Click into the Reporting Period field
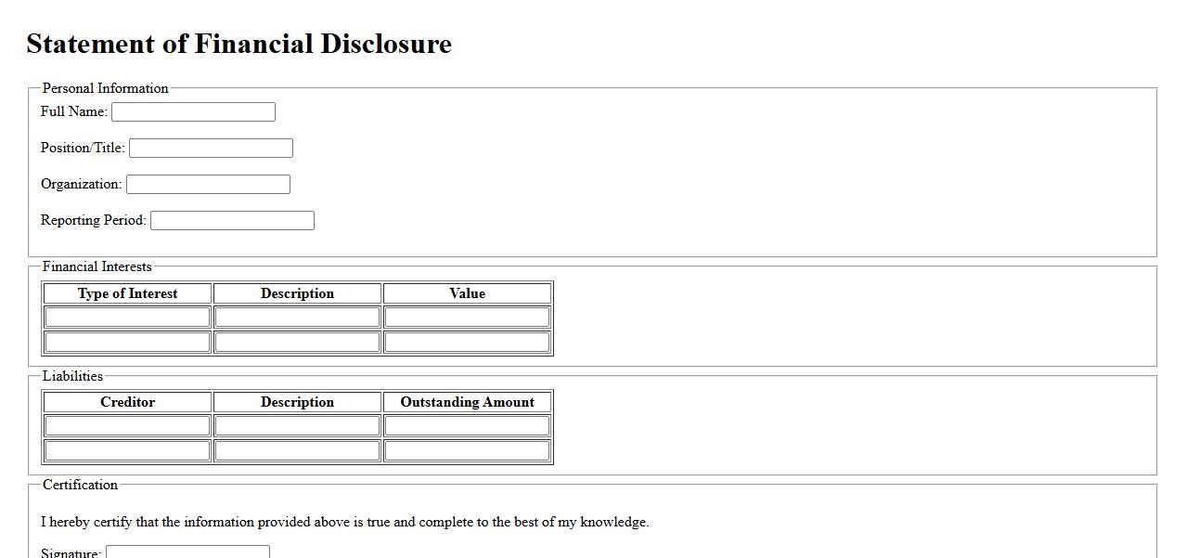Screen dimensions: 1186x558 click(x=232, y=220)
